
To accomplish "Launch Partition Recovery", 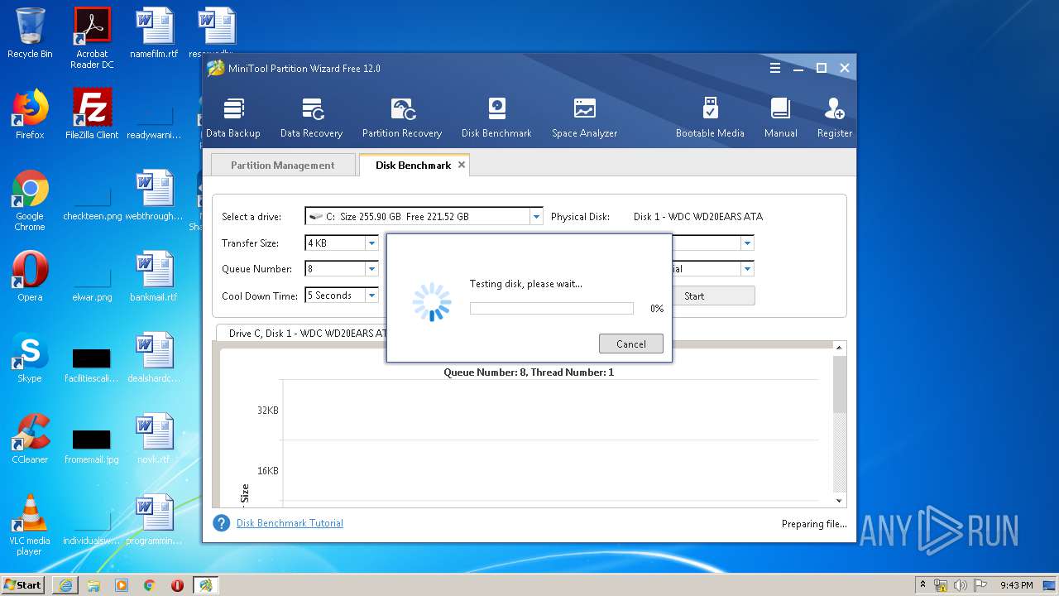I will [402, 118].
